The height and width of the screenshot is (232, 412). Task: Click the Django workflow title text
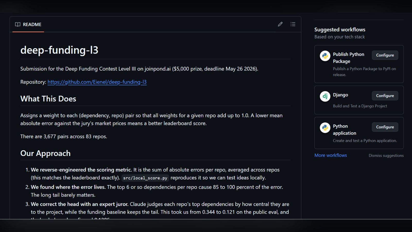point(340,95)
